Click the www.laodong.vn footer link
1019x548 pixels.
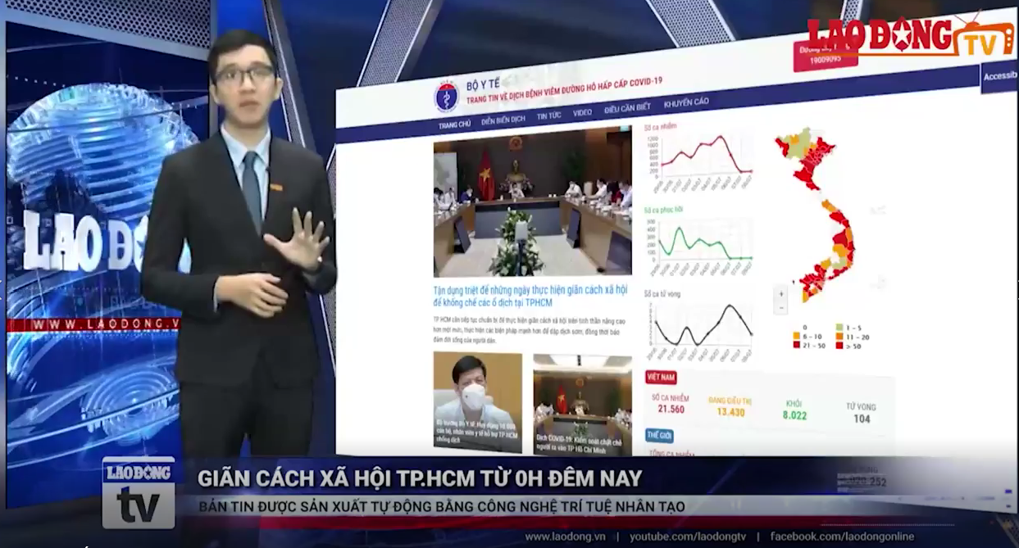point(565,537)
